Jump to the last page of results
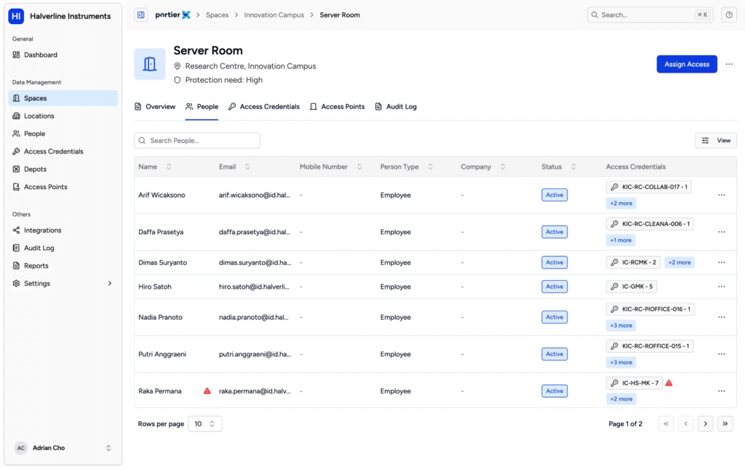Viewport: 745px width, 469px height. pos(725,424)
